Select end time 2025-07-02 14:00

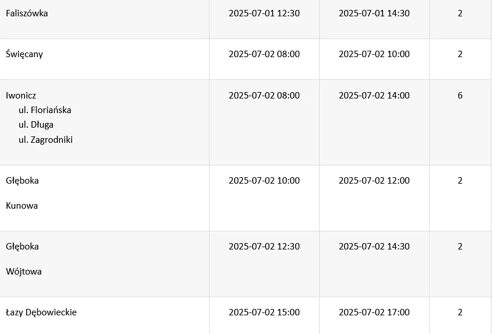[374, 95]
